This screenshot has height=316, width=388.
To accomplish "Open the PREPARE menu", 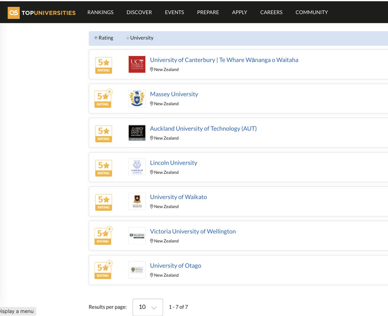I will coord(208,12).
